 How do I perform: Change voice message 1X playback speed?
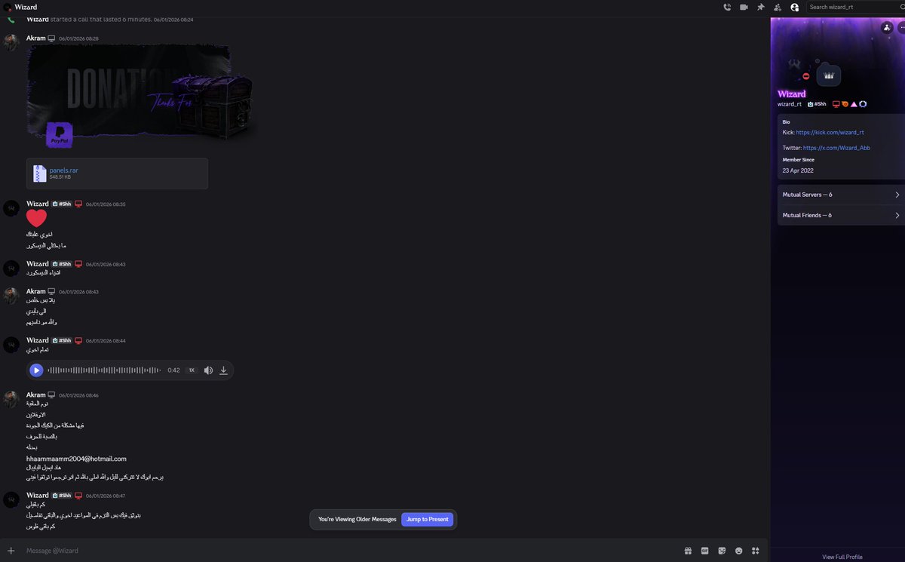pyautogui.click(x=192, y=370)
